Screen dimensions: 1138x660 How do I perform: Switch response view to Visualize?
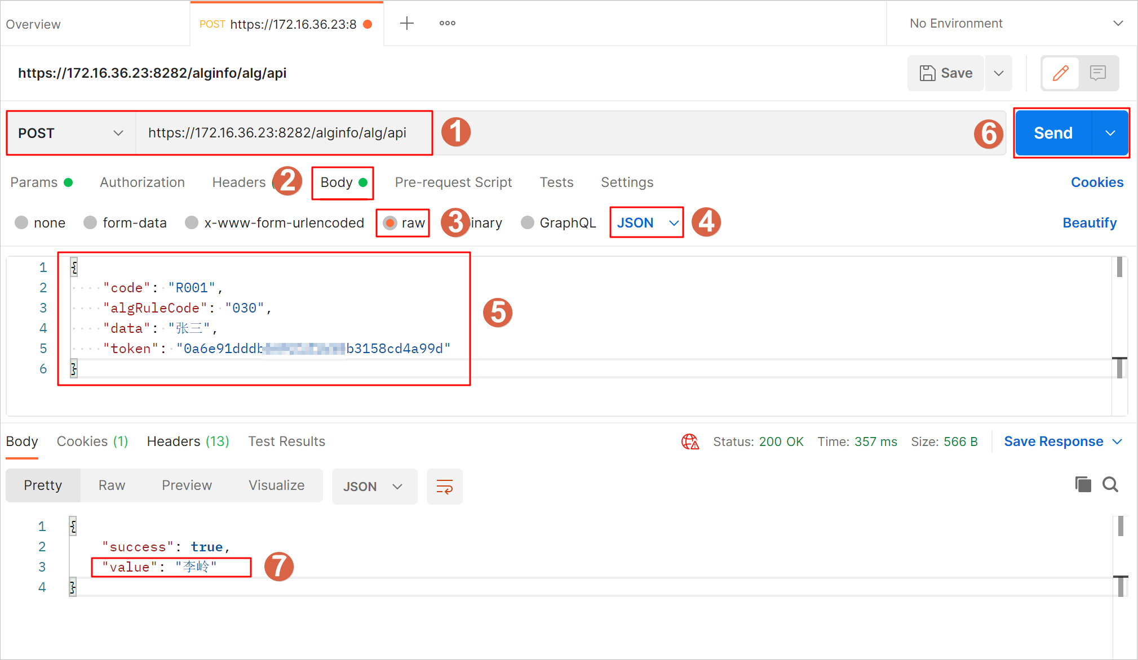(x=276, y=485)
